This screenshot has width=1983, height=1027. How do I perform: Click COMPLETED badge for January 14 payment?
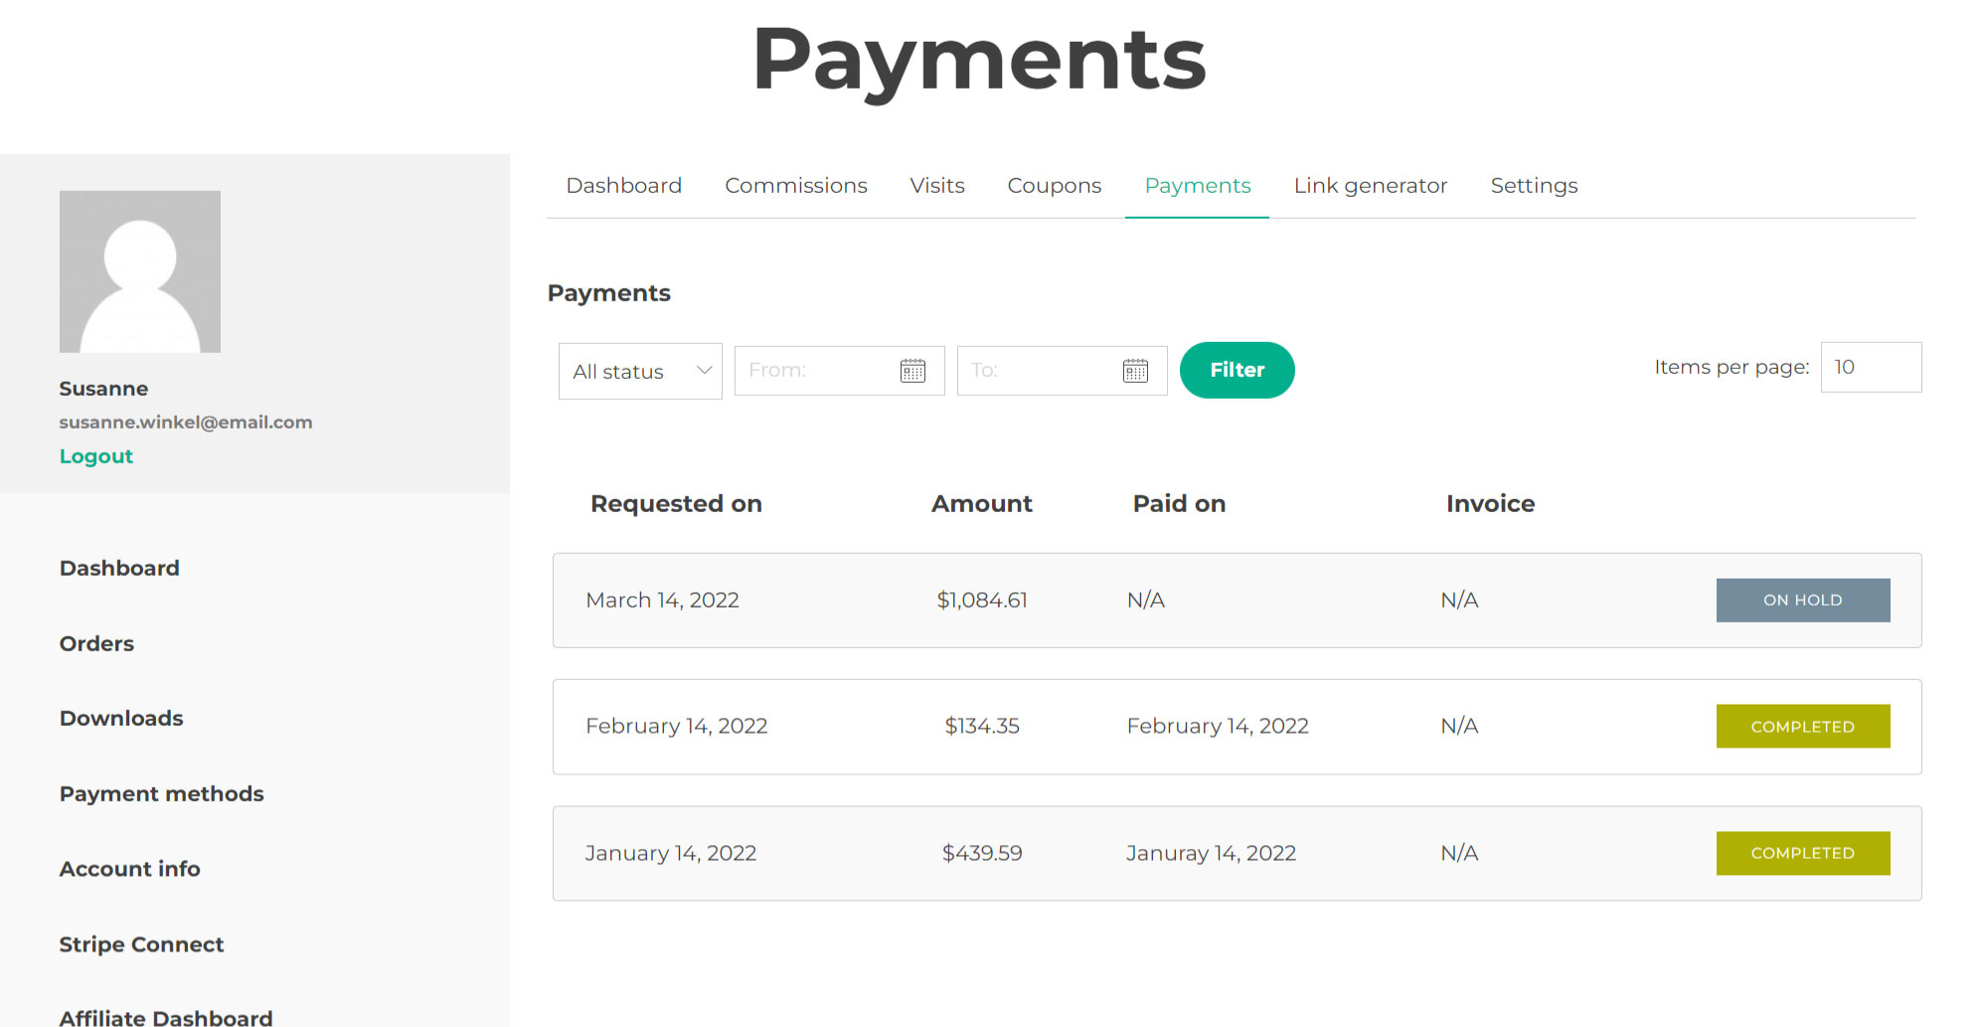tap(1803, 853)
